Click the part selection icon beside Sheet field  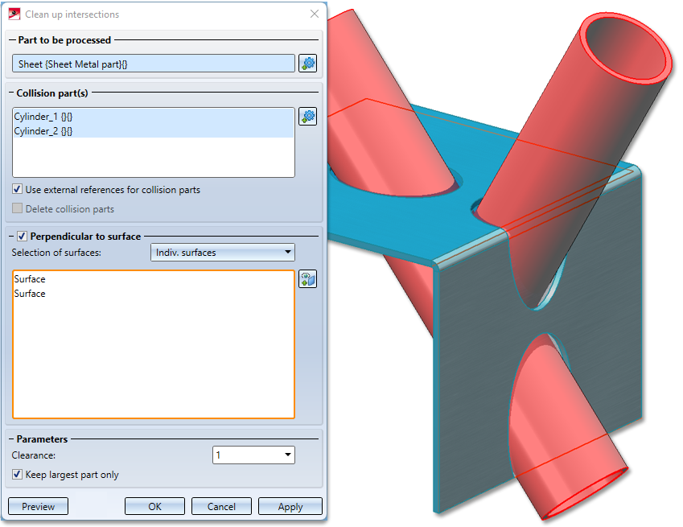pyautogui.click(x=307, y=64)
